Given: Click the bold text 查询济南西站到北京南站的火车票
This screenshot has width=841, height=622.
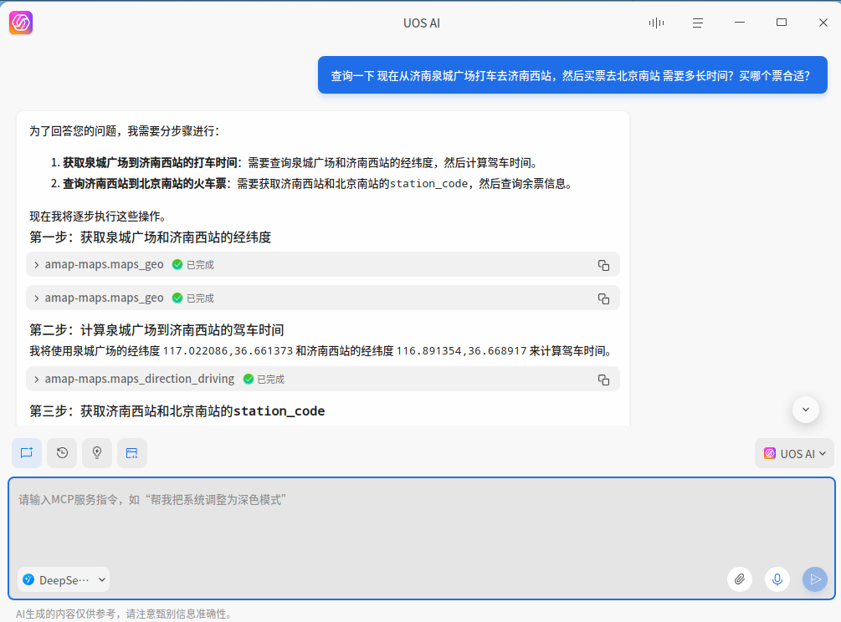Looking at the screenshot, I should coord(145,184).
